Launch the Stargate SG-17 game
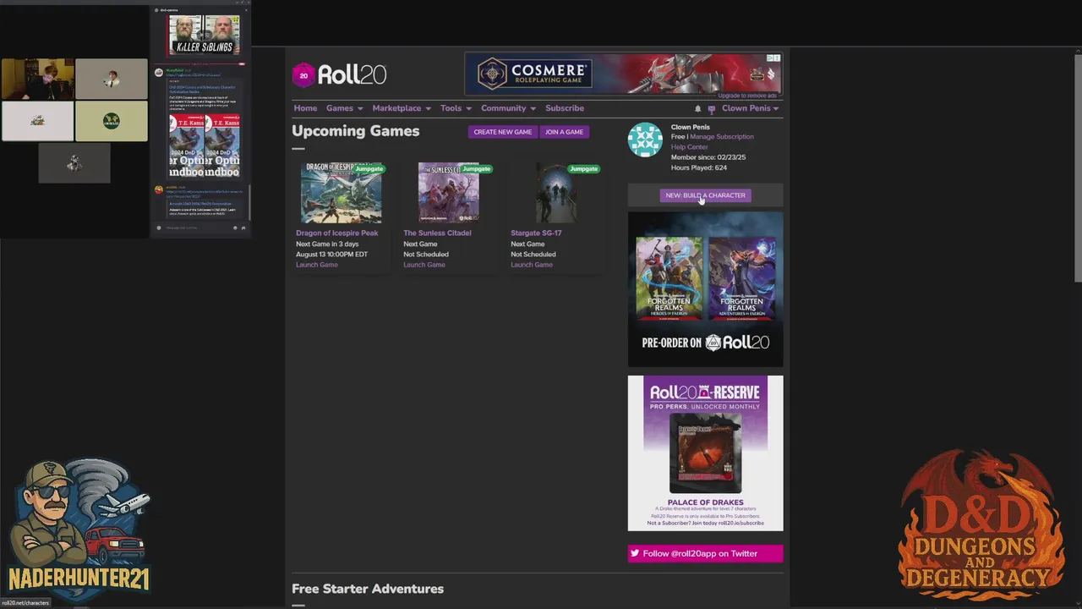This screenshot has height=609, width=1082. tap(532, 265)
